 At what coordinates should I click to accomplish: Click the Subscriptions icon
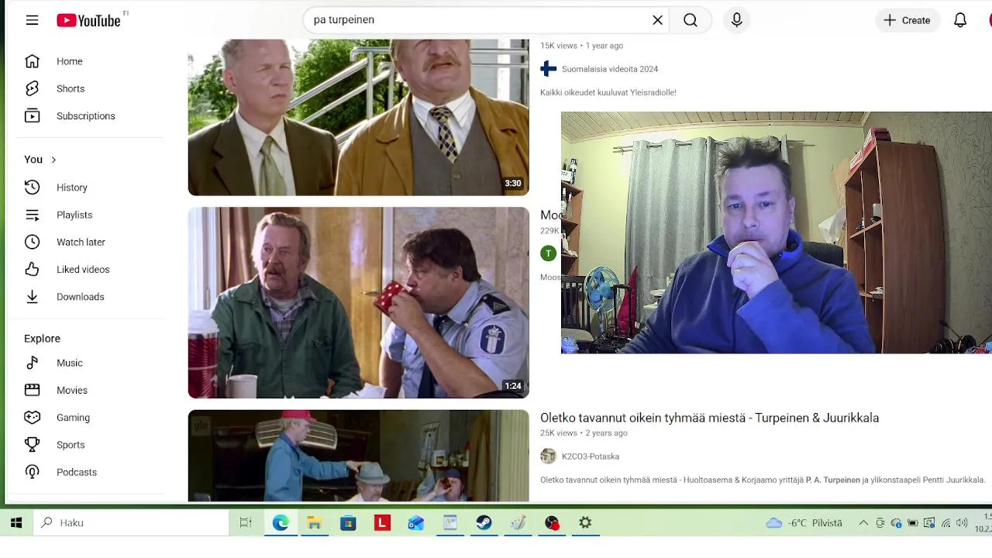click(32, 115)
